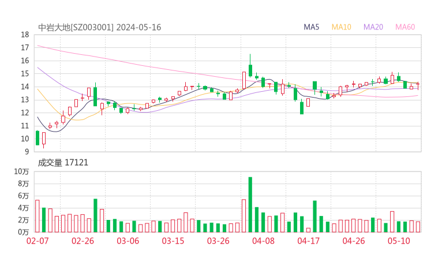Viewport: 427px width, 254px height.
Task: Click the price axis value 13
Action: pyautogui.click(x=25, y=100)
